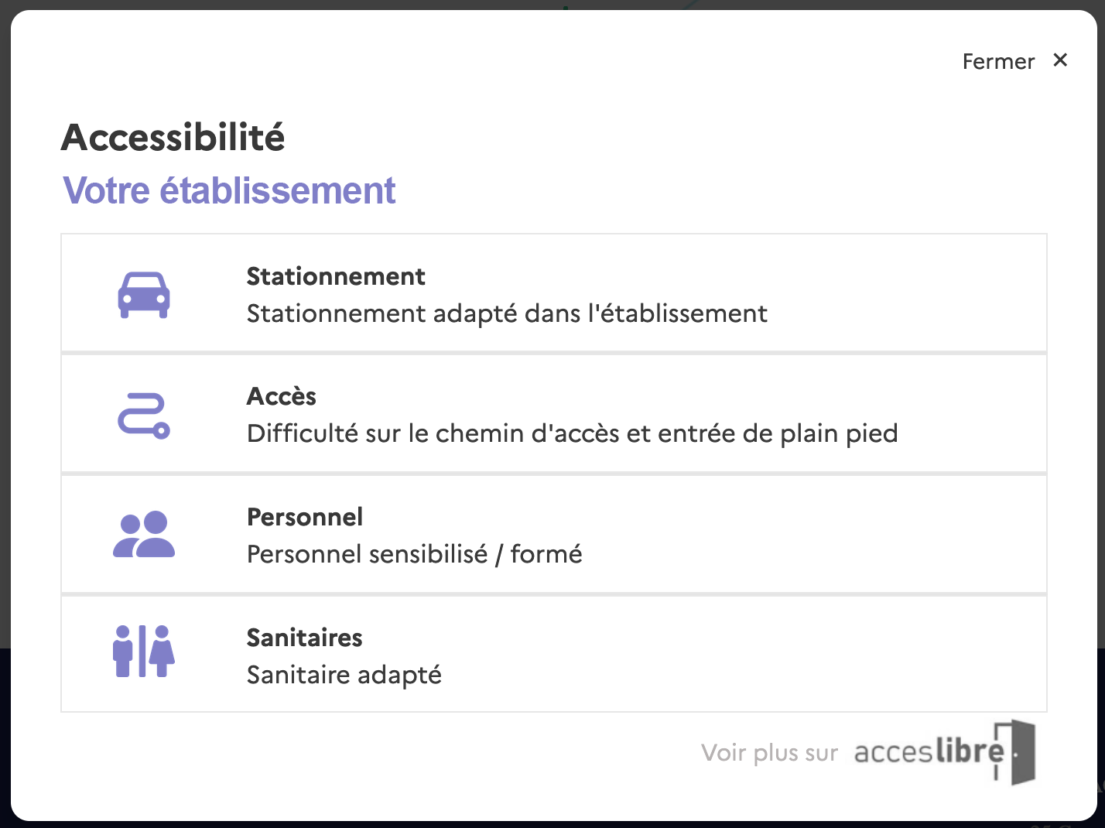Image resolution: width=1105 pixels, height=828 pixels.
Task: Click the "Sanitaire adapté" description
Action: coord(344,675)
